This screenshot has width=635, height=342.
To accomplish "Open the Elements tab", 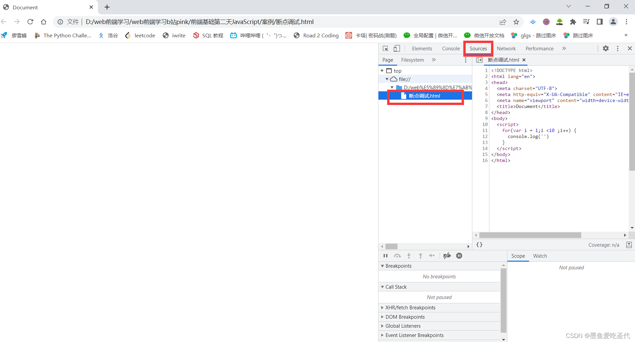I will 422,49.
